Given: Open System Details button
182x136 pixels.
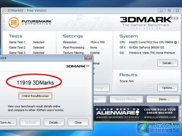Looking at the screenshot, I should [x=167, y=63].
